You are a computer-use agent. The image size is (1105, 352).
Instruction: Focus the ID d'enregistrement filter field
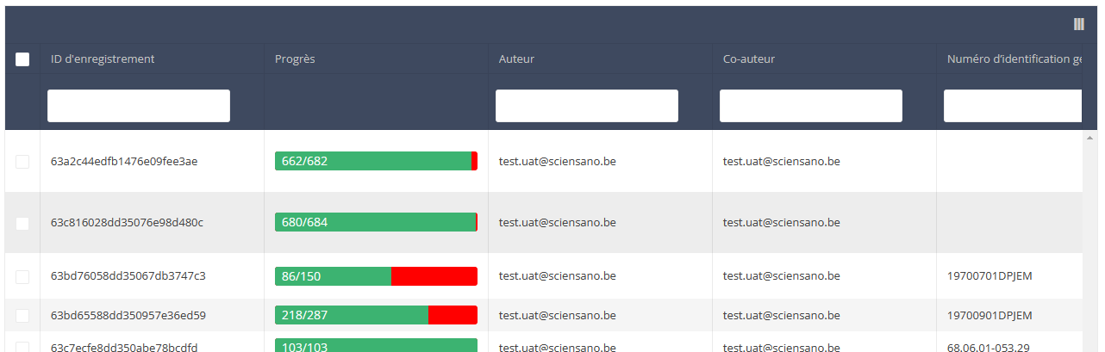[139, 106]
